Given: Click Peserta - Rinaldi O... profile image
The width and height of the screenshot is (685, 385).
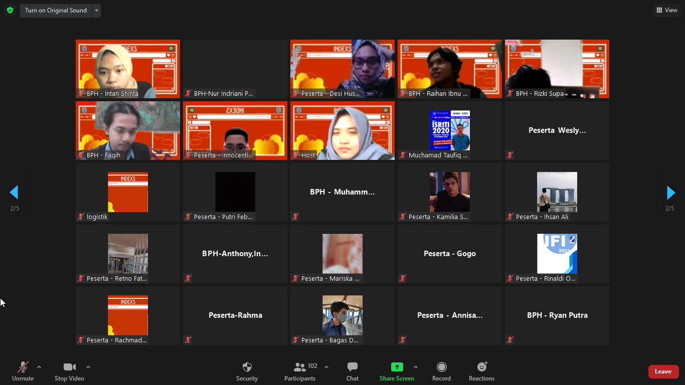Looking at the screenshot, I should [x=557, y=254].
